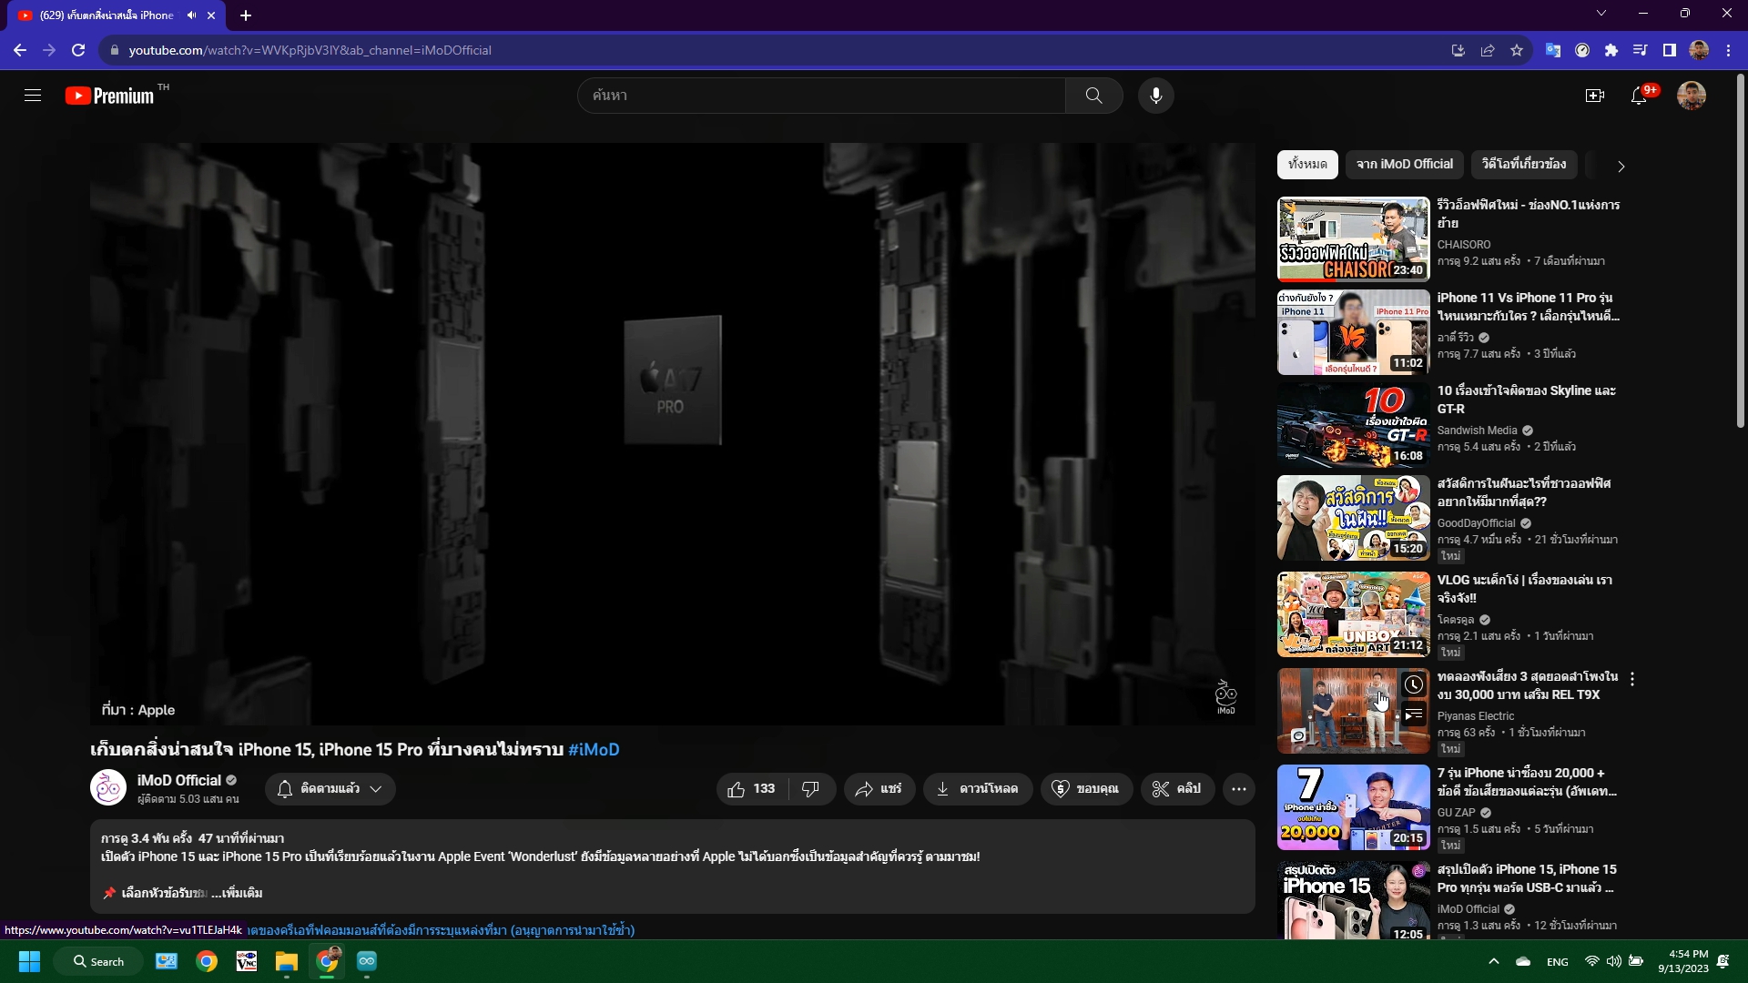1748x983 pixels.
Task: Open VNC Viewer from taskbar
Action: pos(247,961)
